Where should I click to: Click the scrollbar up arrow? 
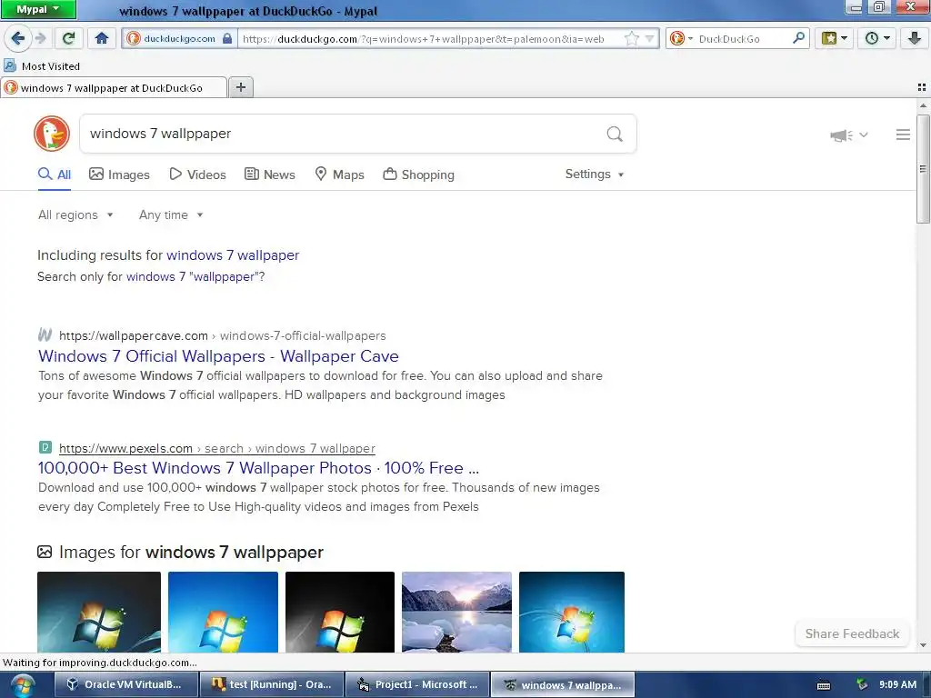(923, 105)
